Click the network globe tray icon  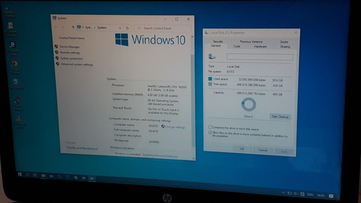click(302, 194)
